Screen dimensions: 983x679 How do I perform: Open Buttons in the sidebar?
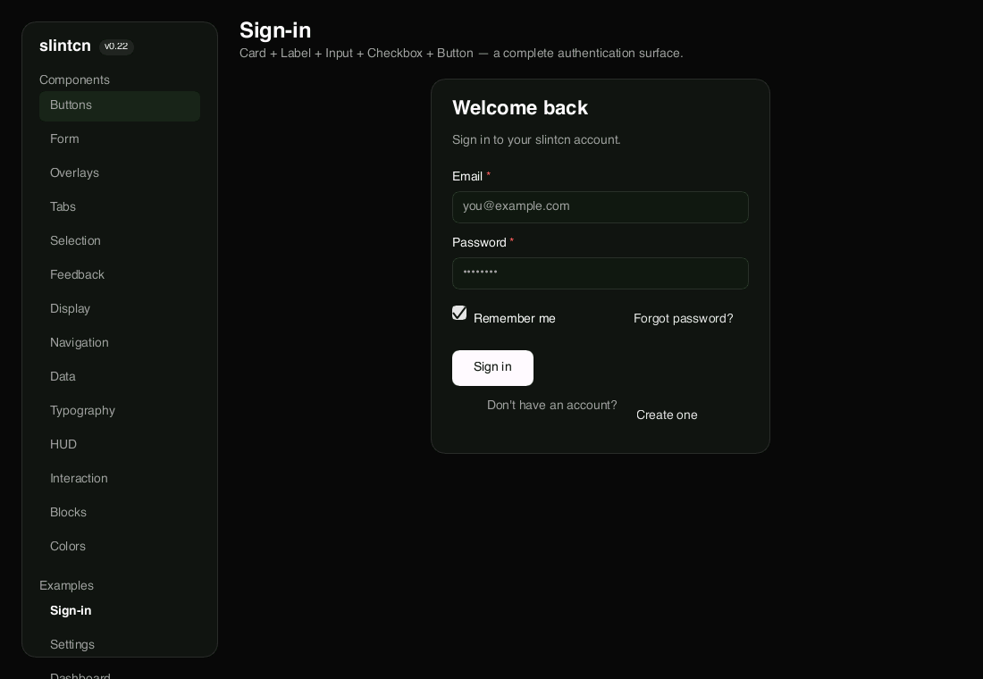click(x=120, y=106)
